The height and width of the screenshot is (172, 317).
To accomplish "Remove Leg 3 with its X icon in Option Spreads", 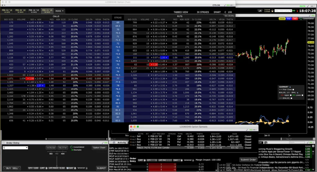I will 130,142.
